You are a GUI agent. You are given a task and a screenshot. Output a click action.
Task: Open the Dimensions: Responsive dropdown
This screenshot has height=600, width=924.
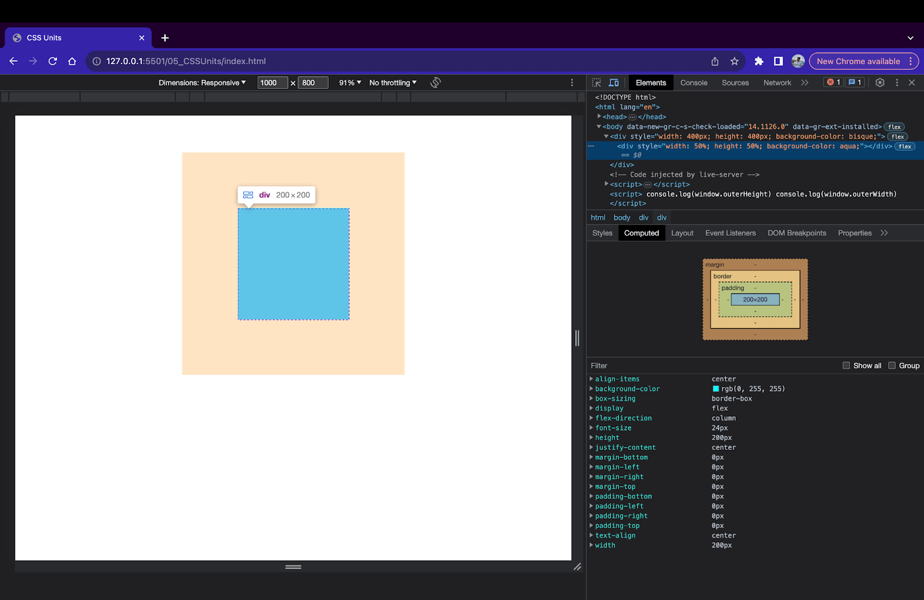202,83
